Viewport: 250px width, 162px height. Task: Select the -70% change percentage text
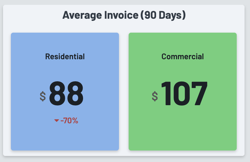coord(69,121)
